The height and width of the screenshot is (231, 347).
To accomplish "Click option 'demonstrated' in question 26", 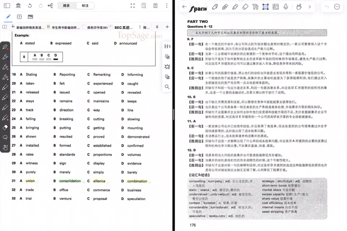I will tap(138, 137).
